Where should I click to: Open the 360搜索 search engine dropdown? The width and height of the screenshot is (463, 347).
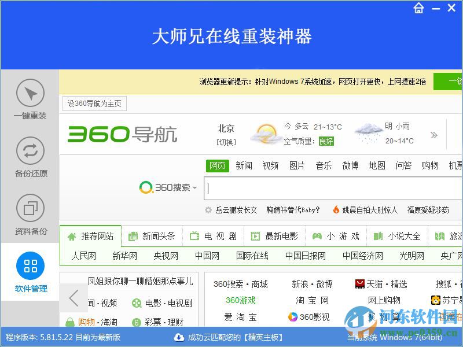(x=194, y=187)
